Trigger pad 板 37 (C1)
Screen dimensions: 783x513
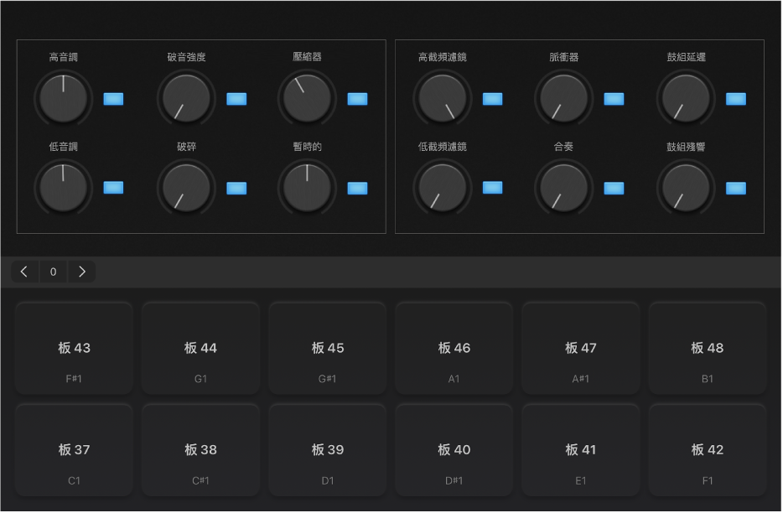74,450
